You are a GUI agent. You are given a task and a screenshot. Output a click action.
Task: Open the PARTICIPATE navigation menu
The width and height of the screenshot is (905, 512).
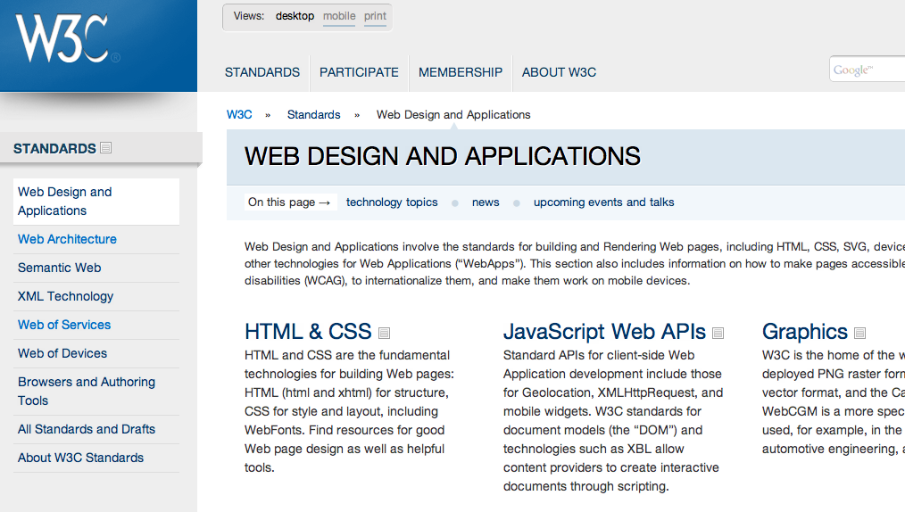[359, 72]
